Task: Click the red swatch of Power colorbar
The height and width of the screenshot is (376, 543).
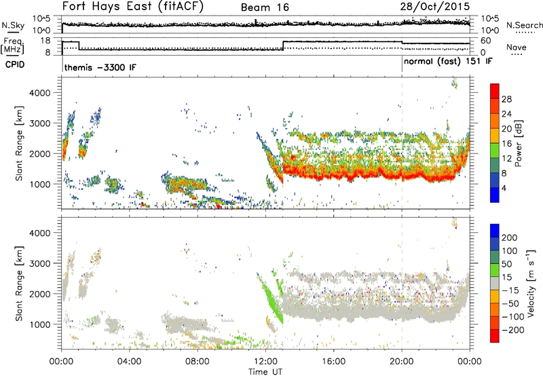Action: click(x=495, y=91)
